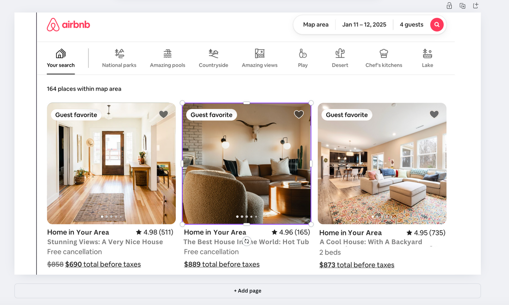Image resolution: width=509 pixels, height=305 pixels.
Task: Open the 4 guests selector
Action: coord(411,25)
